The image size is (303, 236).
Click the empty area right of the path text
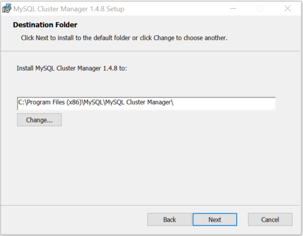point(224,104)
